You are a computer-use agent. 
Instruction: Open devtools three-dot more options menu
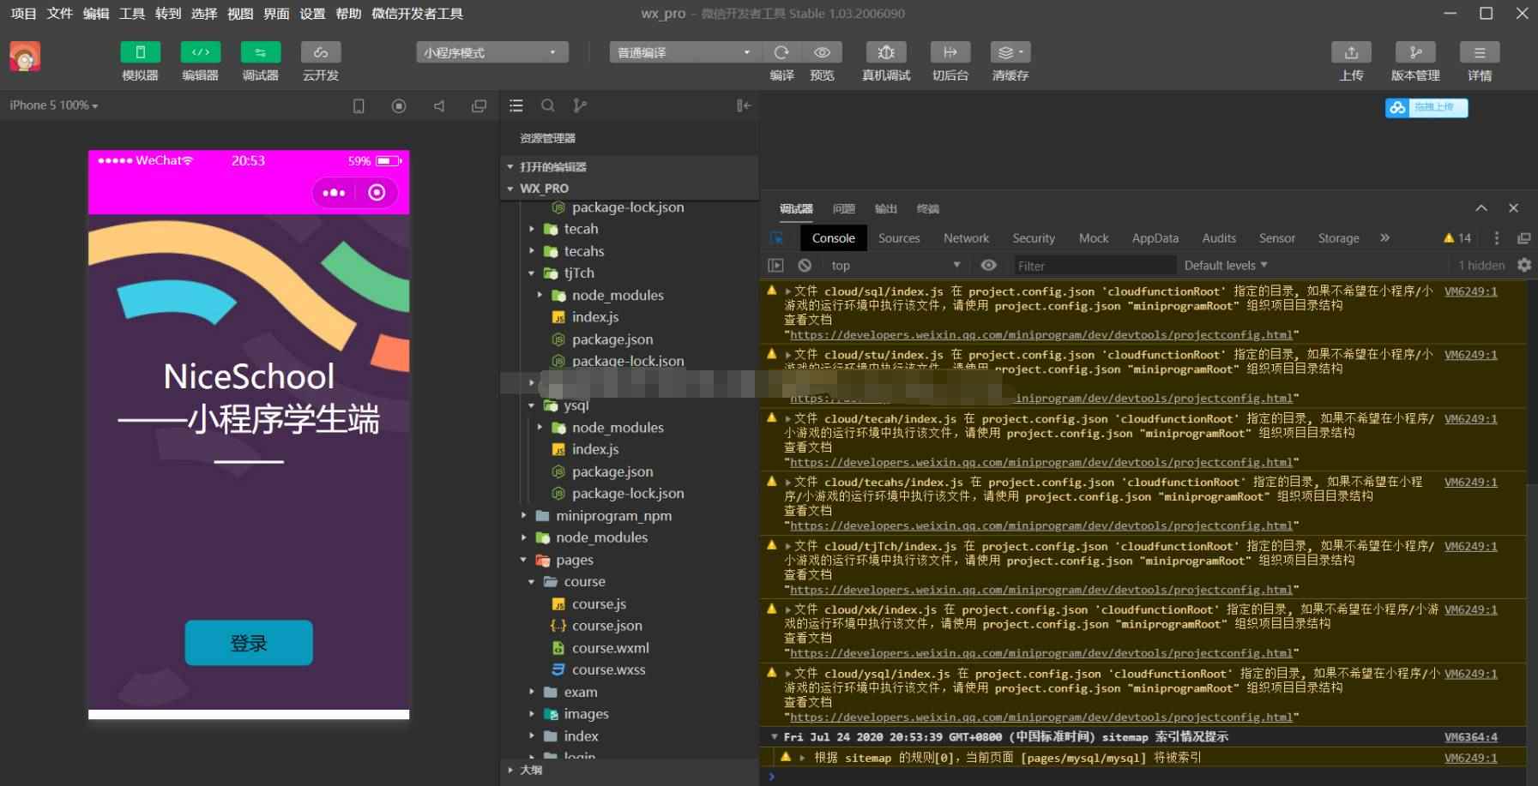point(1497,238)
